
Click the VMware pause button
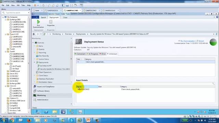coord(35,5)
